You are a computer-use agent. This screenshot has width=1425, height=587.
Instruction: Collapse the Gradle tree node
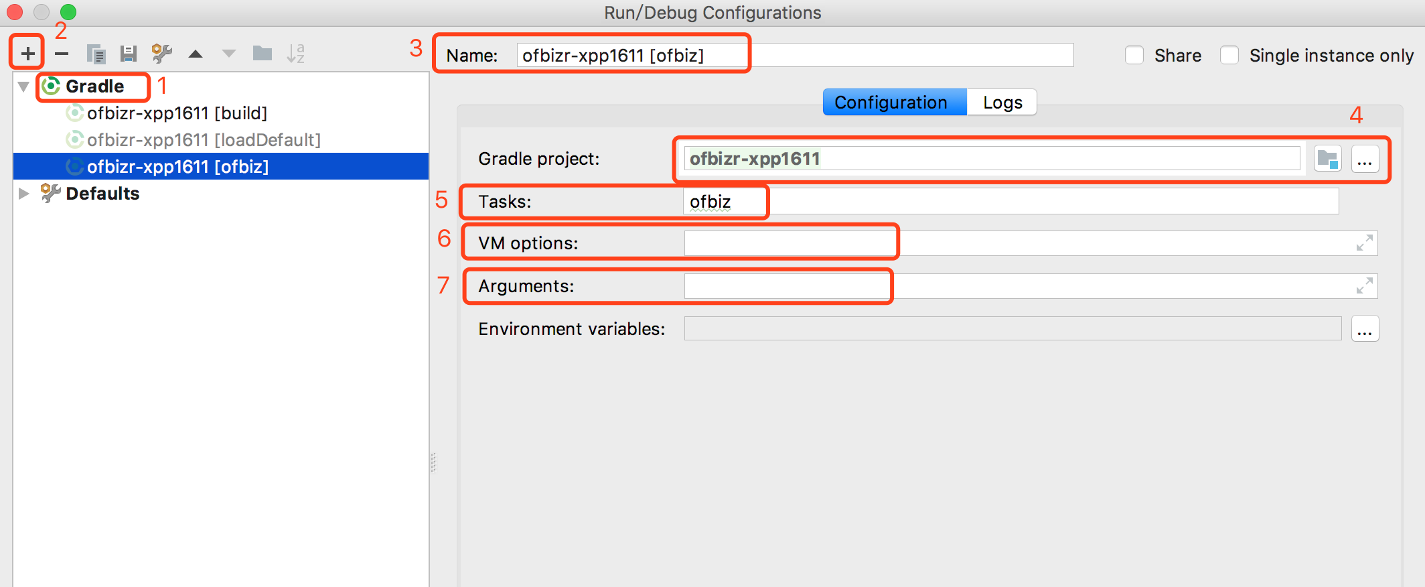23,86
